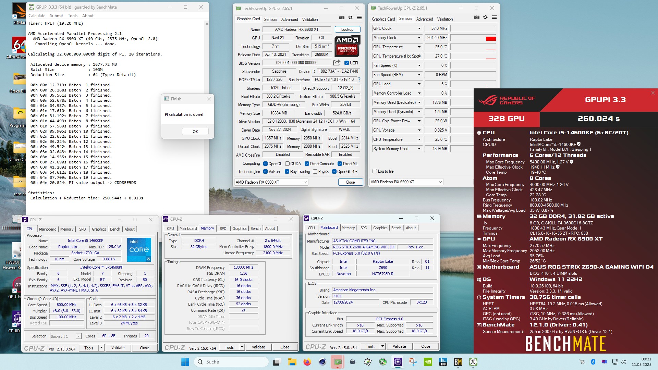Click the Bus Interface question mark icon
Screen dimensions: 658x370
pyautogui.click(x=359, y=79)
